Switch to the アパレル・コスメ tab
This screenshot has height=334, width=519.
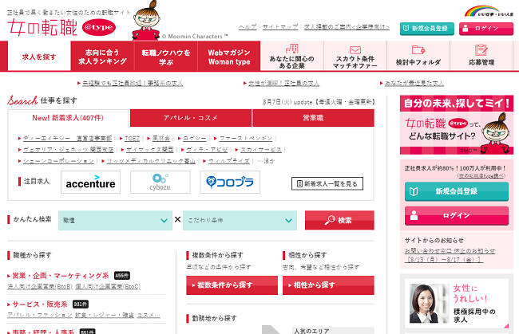tap(190, 118)
